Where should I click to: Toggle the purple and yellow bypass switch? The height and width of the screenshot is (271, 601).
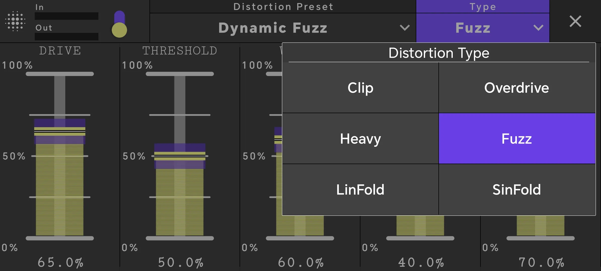pyautogui.click(x=119, y=24)
